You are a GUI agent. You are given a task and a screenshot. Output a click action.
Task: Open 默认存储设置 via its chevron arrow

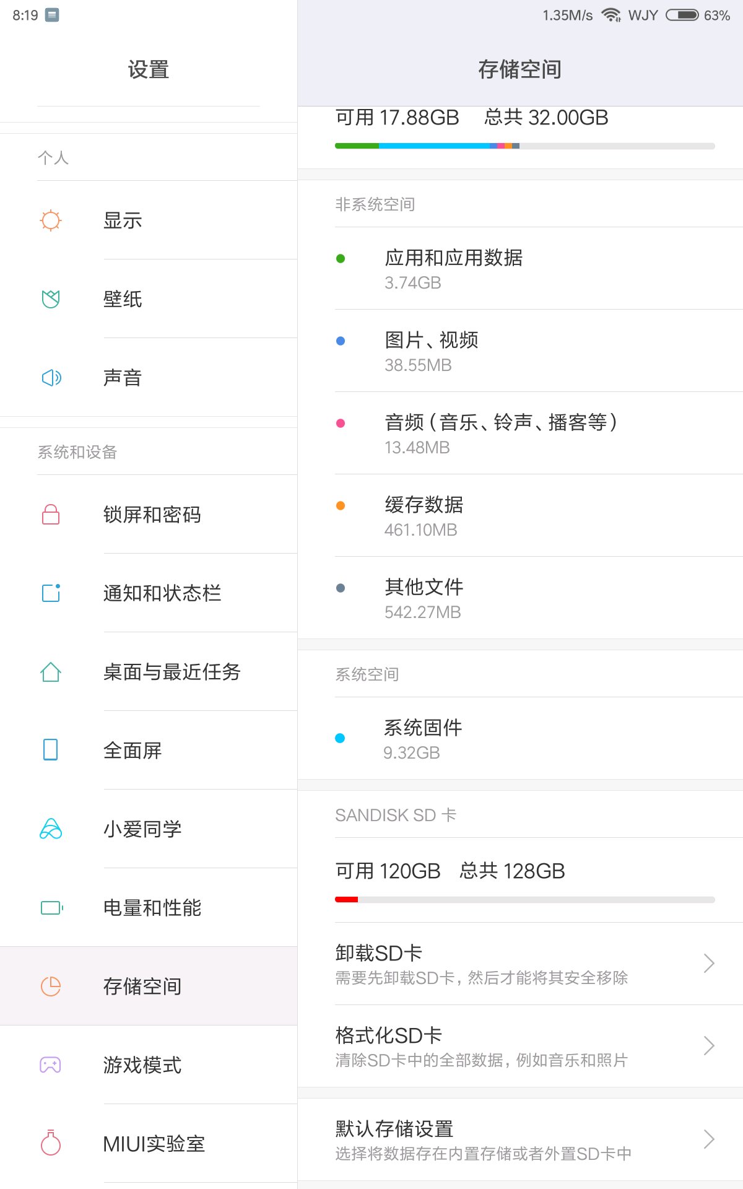[709, 1139]
